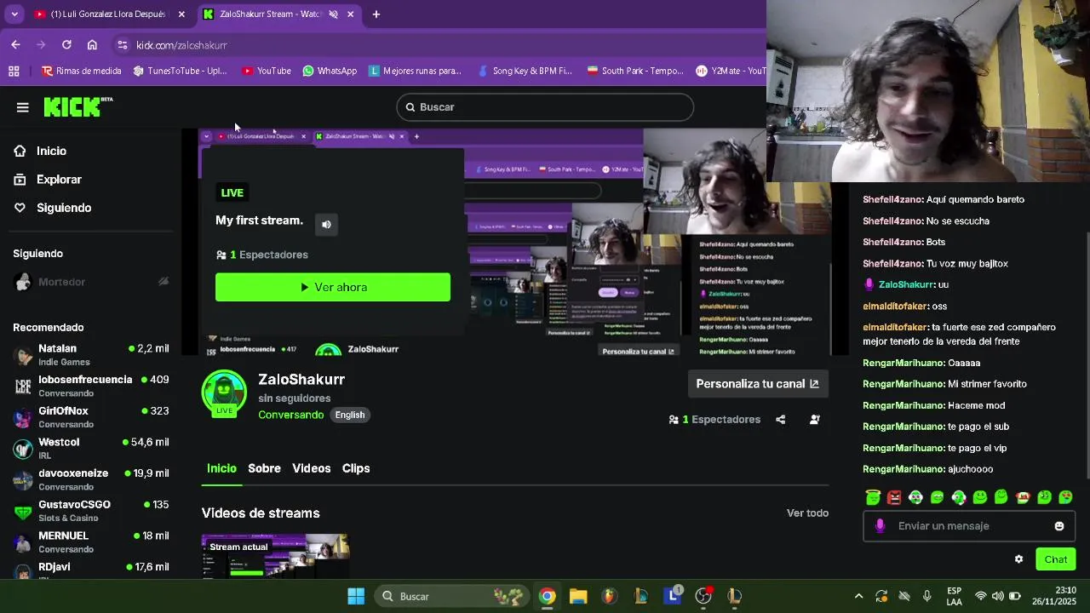The image size is (1090, 613).
Task: Open Westcol recommended channel
Action: point(90,449)
